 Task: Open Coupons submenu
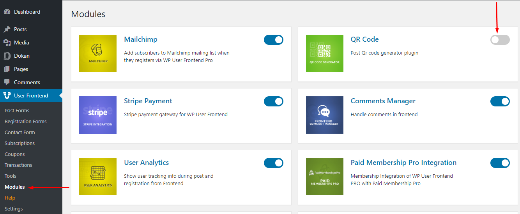(15, 154)
